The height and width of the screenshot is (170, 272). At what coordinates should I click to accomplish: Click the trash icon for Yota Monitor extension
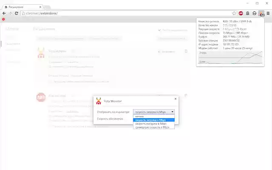point(186,51)
